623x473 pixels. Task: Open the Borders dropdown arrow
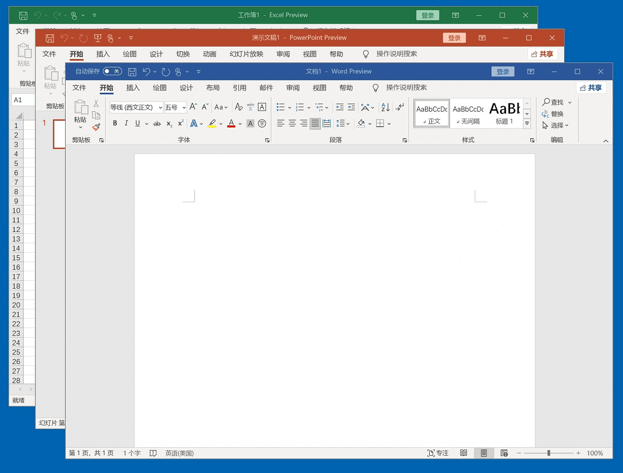(x=389, y=124)
